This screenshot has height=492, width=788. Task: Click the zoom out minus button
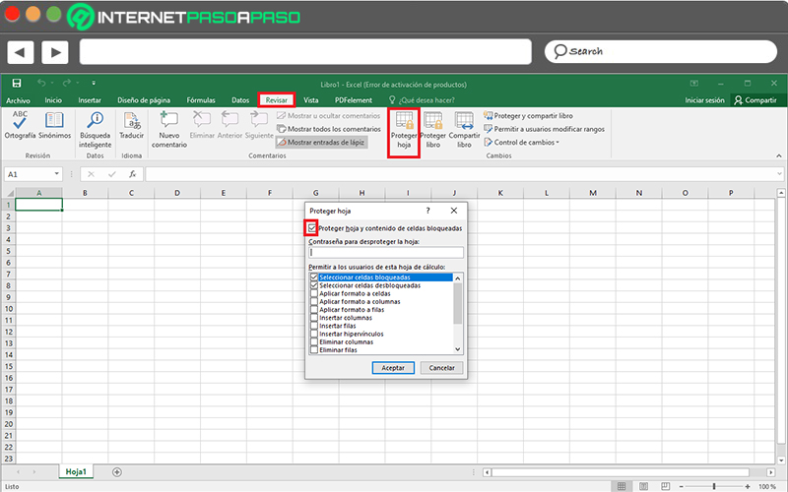(x=681, y=486)
